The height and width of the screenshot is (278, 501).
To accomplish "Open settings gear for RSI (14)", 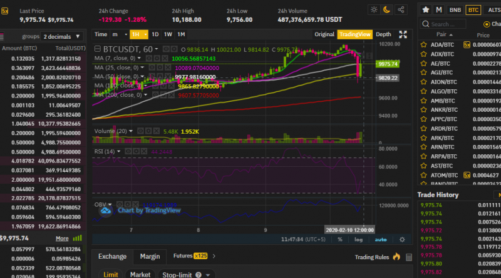I will (136, 151).
